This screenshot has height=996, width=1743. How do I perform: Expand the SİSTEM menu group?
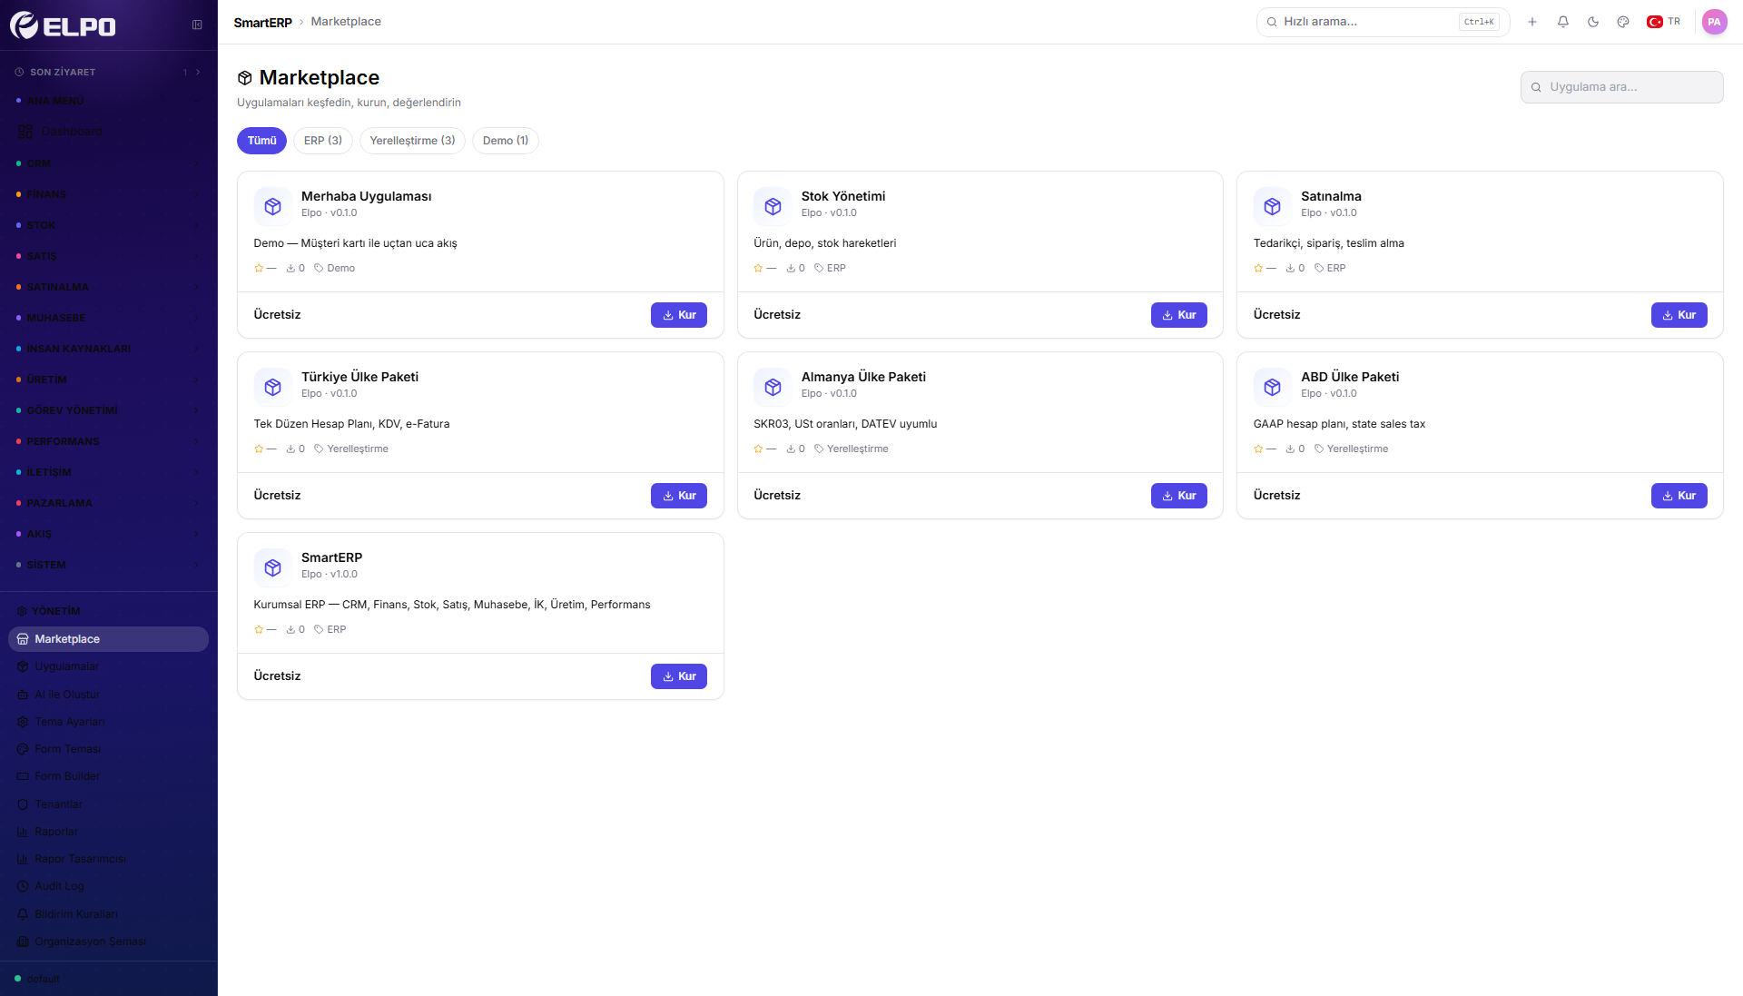click(x=109, y=565)
